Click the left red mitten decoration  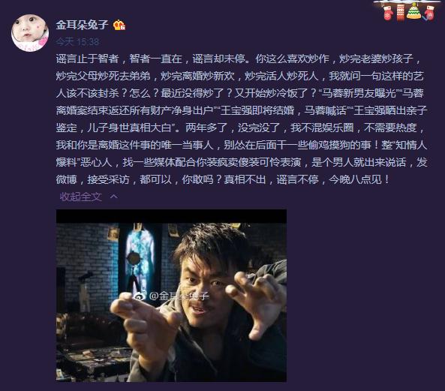[388, 13]
